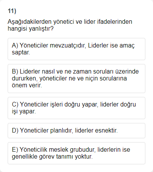The height and width of the screenshot is (172, 153).
Task: Click "hangisi yanlıştır?" in the question
Action: [x=31, y=29]
